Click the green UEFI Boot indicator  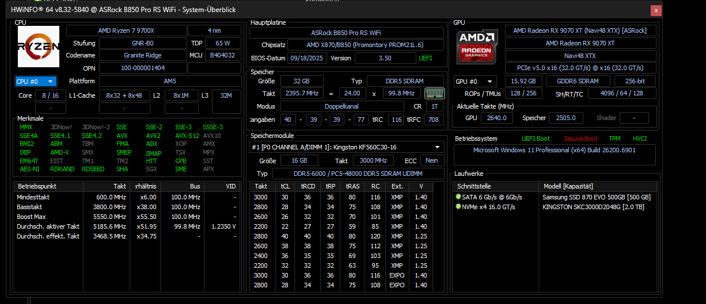pos(536,138)
